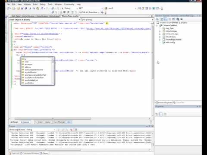This screenshot has width=207, height=155.
Task: Select 'asp:BulletedList' in the IntelliSense list
Action: click(x=31, y=80)
